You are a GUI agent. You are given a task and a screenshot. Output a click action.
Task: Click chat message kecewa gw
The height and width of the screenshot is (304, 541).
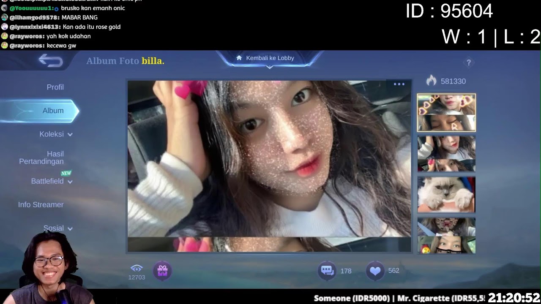point(61,46)
